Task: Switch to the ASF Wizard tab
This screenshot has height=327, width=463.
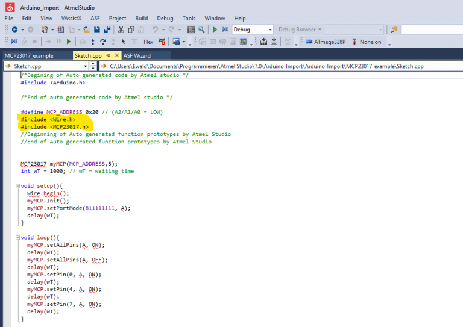Action: [x=136, y=55]
